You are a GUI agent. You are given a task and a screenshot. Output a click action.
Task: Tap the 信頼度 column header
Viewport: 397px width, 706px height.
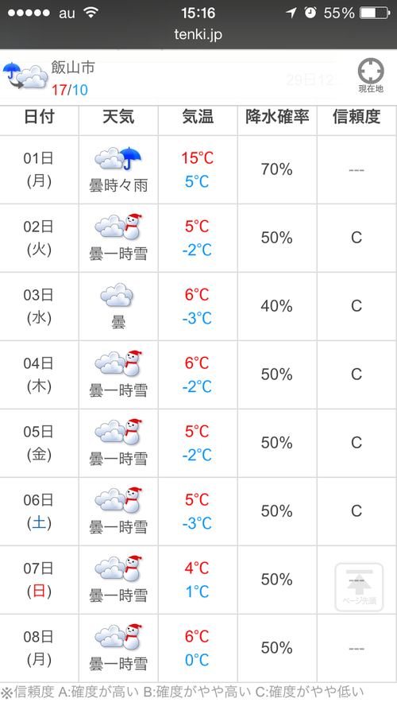357,117
